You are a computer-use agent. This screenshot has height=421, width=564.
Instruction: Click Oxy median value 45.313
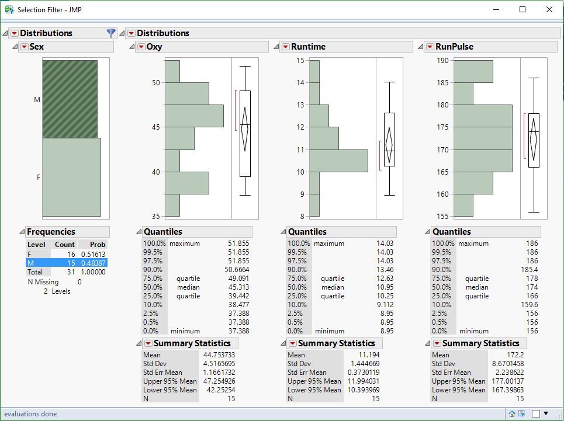click(x=238, y=287)
